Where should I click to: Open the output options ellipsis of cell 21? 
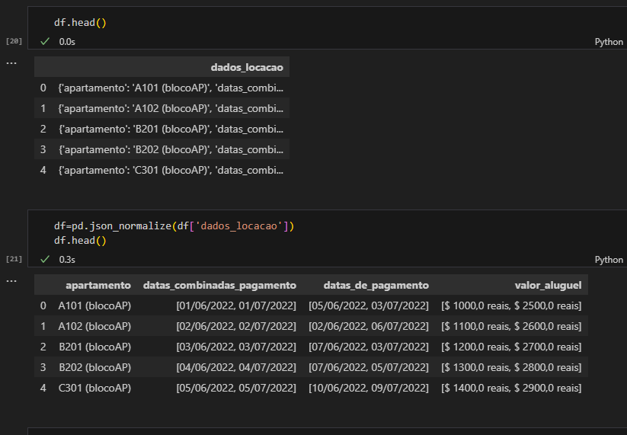tap(11, 281)
